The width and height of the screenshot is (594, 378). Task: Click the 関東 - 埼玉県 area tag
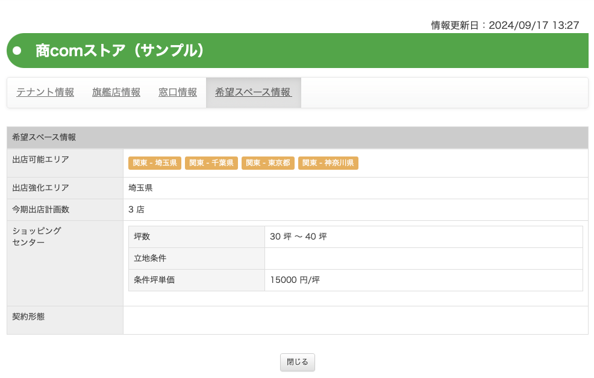coord(155,163)
